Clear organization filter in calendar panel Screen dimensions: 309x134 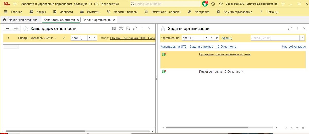(x=94, y=38)
